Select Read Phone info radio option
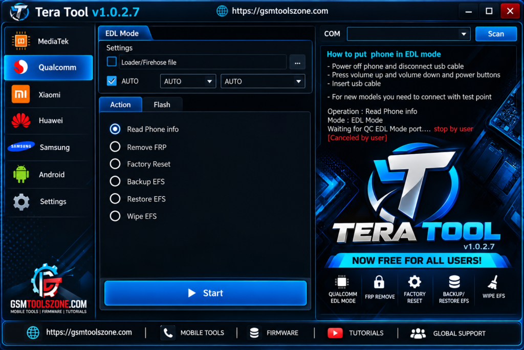This screenshot has height=350, width=524. pyautogui.click(x=115, y=129)
